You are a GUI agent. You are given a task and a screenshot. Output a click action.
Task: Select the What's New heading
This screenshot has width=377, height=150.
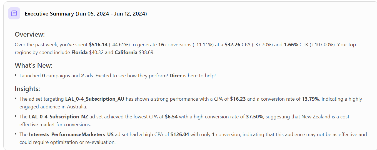34,65
